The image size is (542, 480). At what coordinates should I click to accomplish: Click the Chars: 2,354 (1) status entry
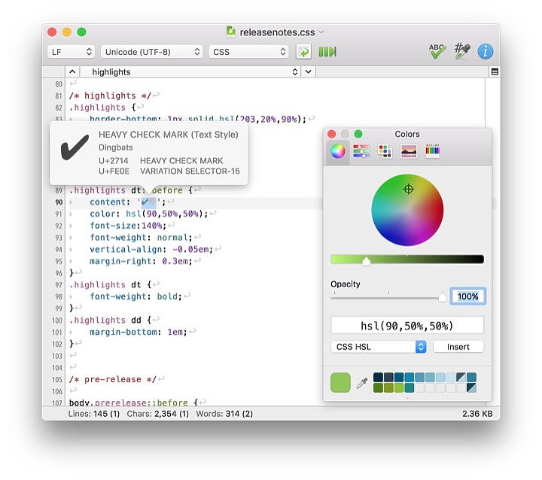click(157, 414)
